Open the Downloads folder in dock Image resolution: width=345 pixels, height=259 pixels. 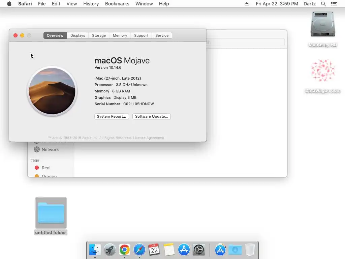pos(235,250)
